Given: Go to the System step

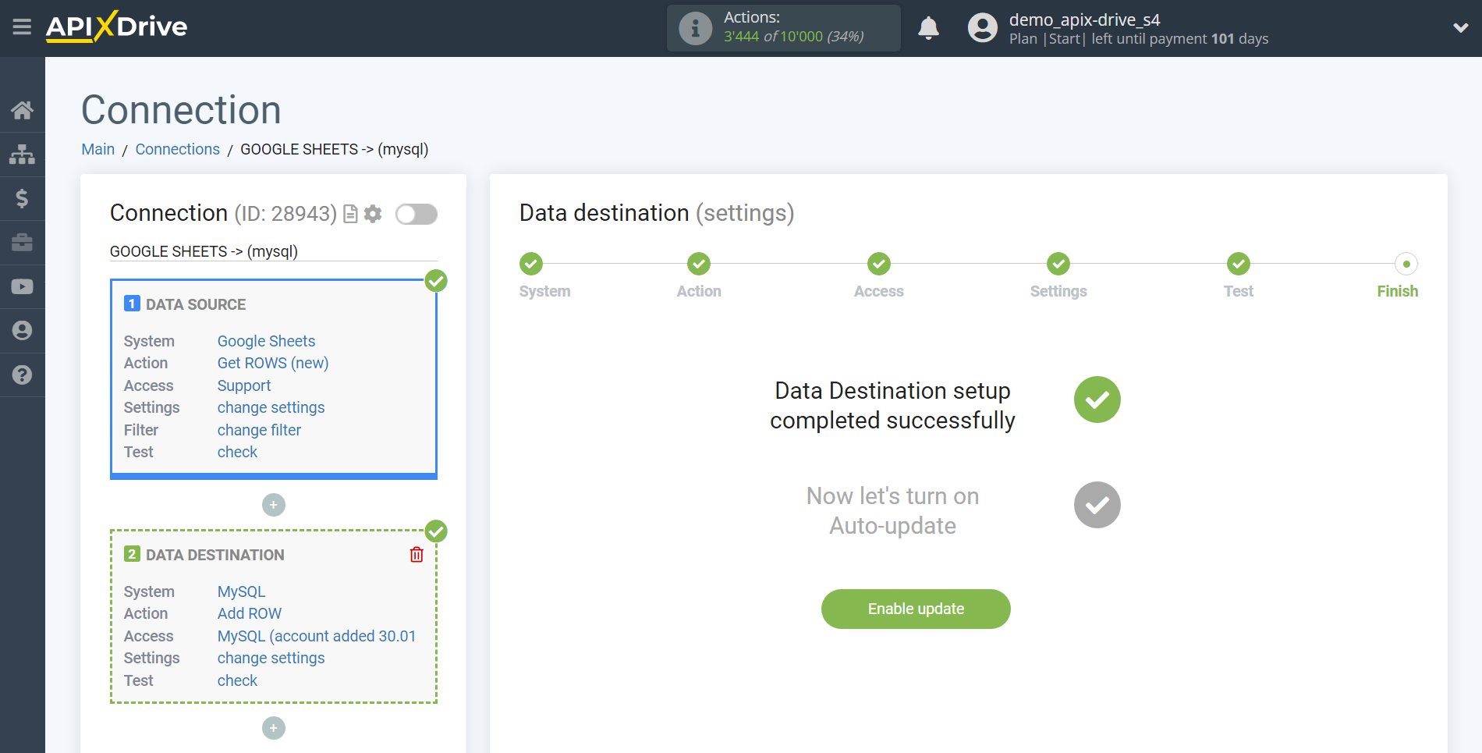Looking at the screenshot, I should [x=531, y=264].
